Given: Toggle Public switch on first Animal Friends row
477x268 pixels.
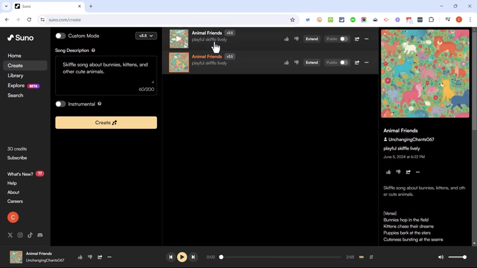Looking at the screenshot, I should point(344,39).
